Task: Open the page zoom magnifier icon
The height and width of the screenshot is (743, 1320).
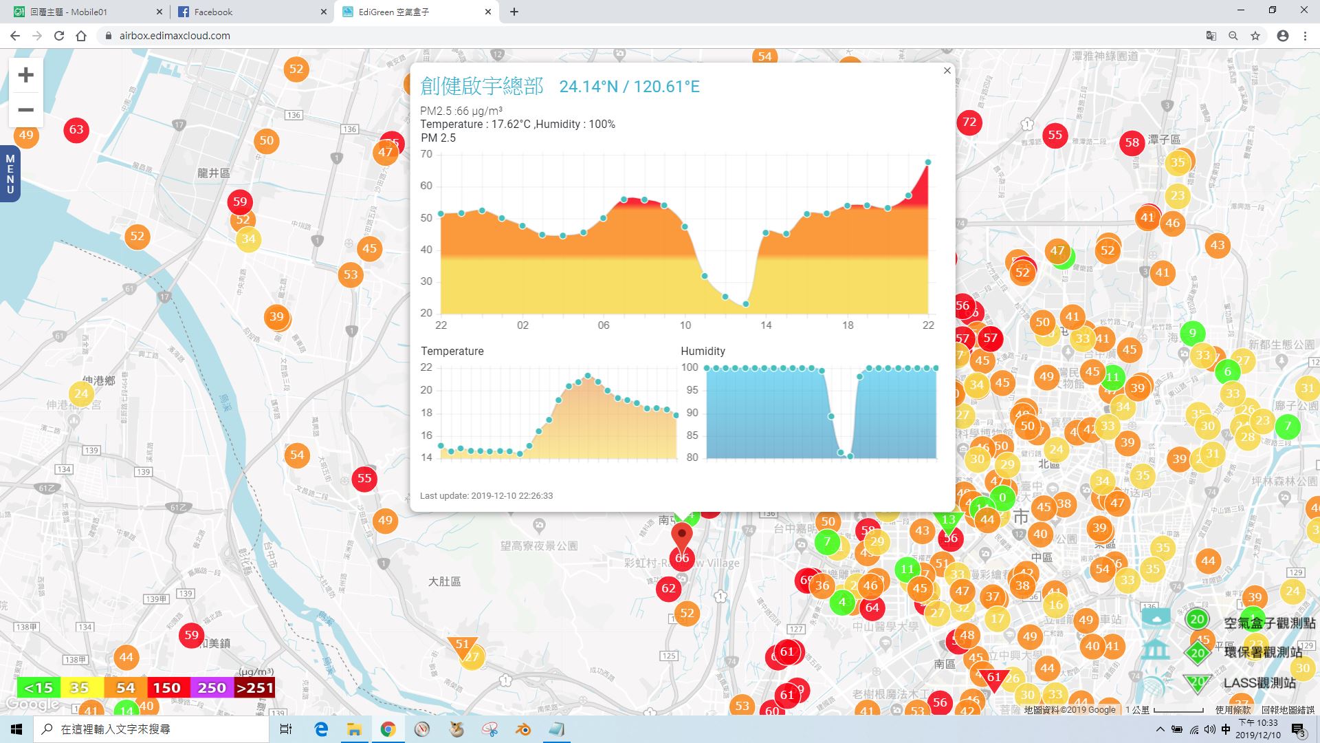Action: (x=1233, y=36)
